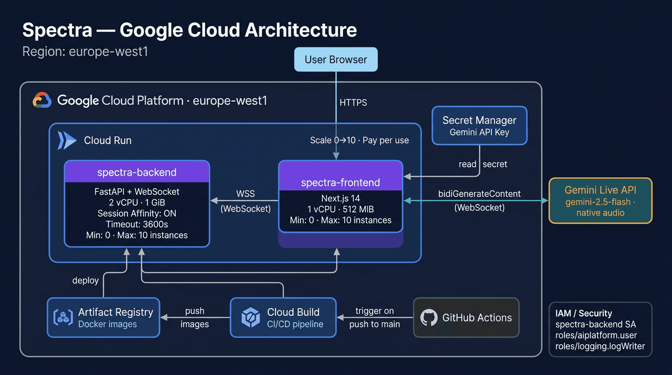Click the WSS WebSocket label

pyautogui.click(x=245, y=200)
